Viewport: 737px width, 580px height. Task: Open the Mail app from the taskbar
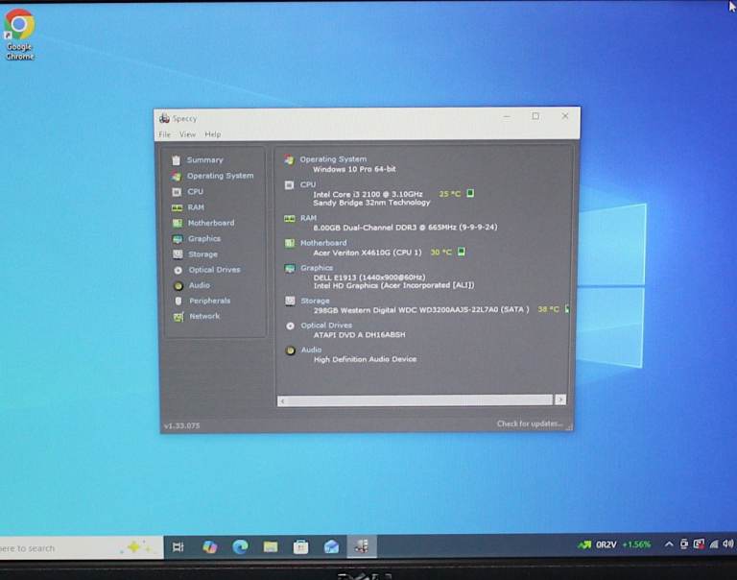point(331,546)
